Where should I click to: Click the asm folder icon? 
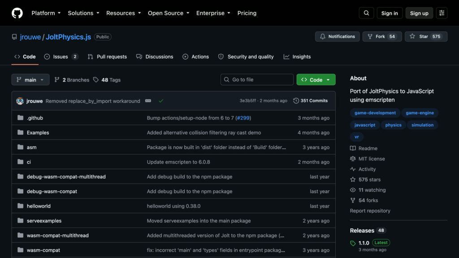click(20, 147)
